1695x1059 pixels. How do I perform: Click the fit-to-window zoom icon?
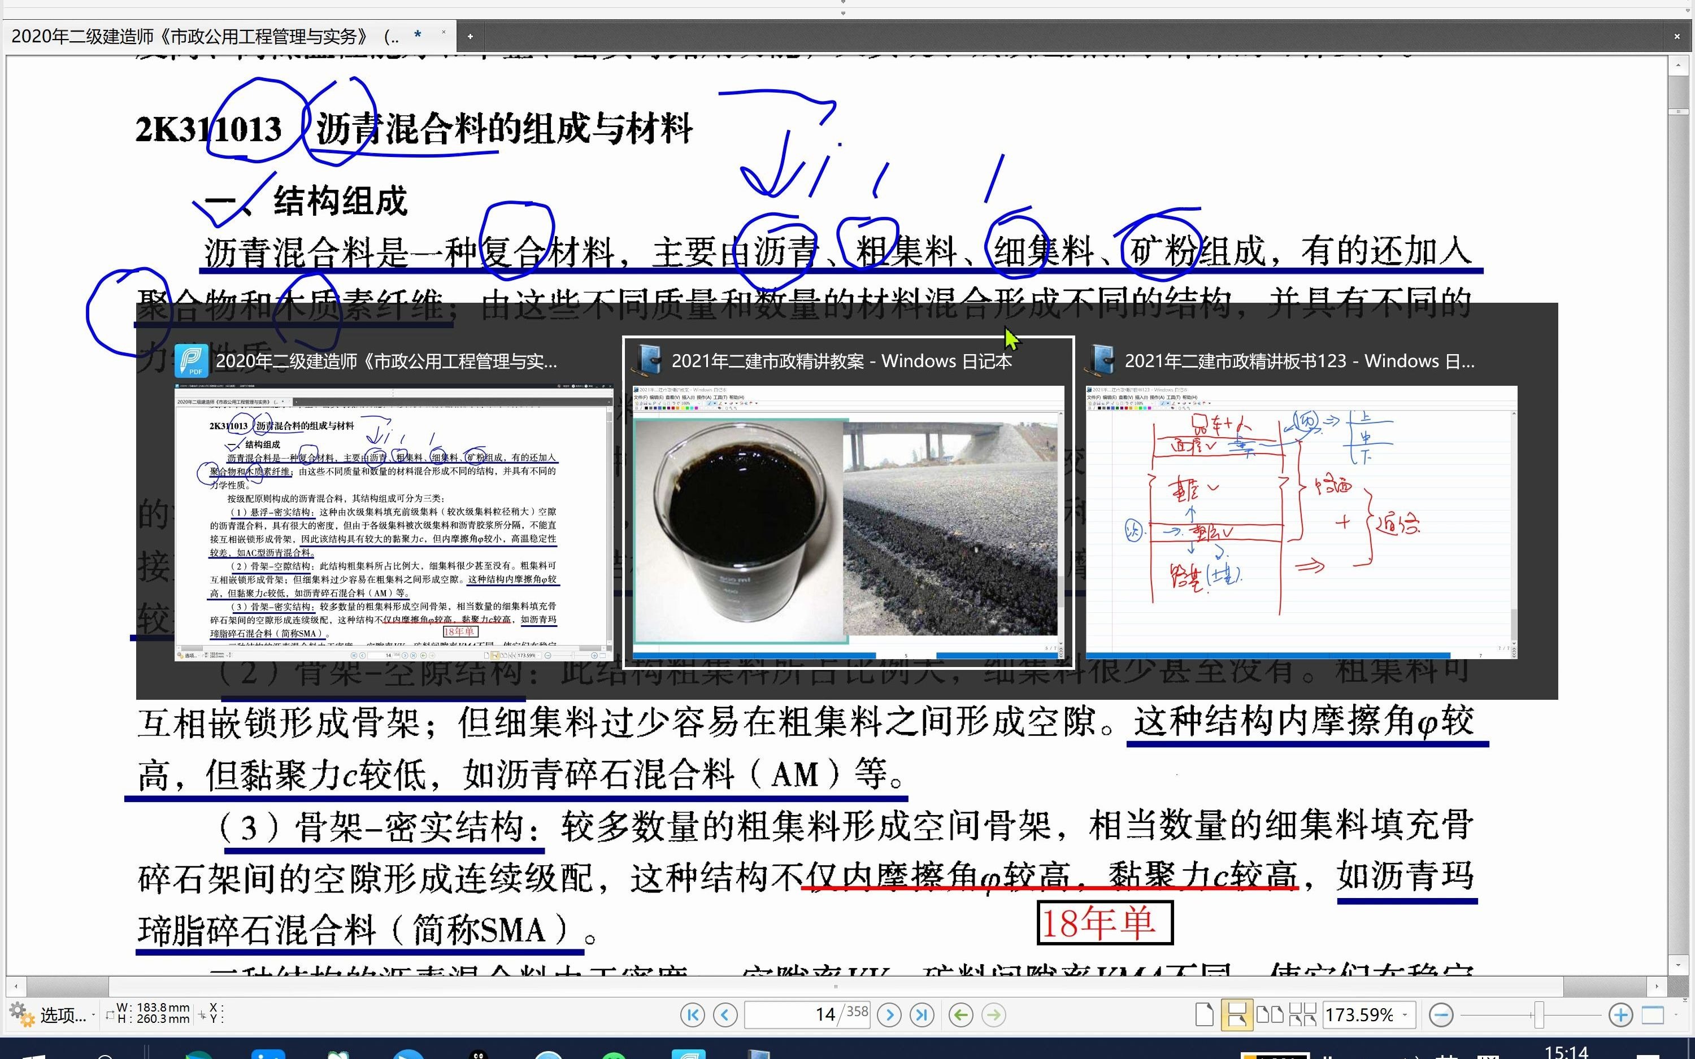1653,1014
